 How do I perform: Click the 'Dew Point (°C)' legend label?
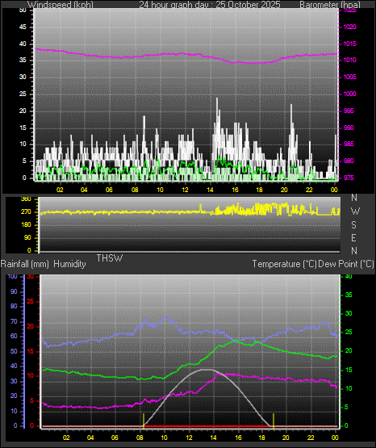[346, 264]
